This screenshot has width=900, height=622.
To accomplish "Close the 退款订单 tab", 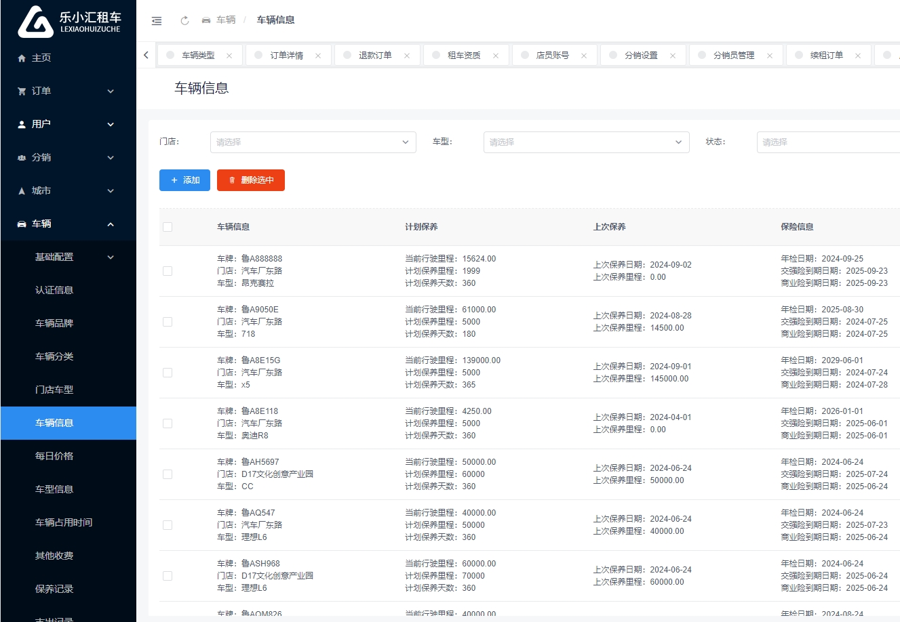I will pos(407,56).
